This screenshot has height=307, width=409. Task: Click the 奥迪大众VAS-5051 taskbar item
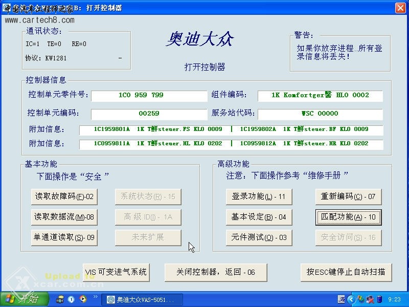point(142,300)
